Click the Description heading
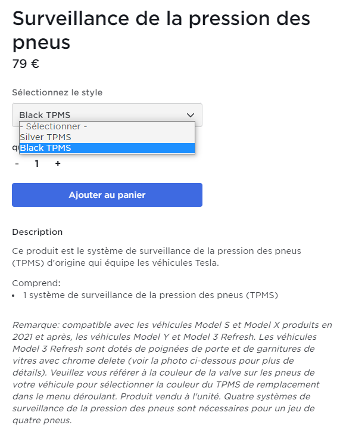This screenshot has height=428, width=340. point(38,232)
